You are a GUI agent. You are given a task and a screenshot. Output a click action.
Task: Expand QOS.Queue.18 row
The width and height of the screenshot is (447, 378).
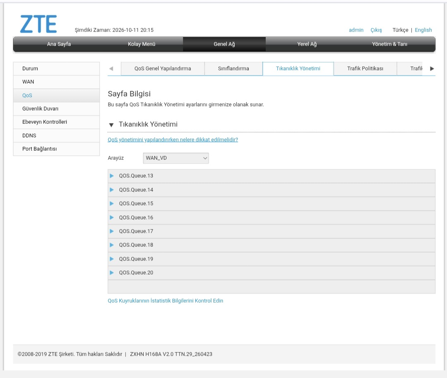[272, 245]
